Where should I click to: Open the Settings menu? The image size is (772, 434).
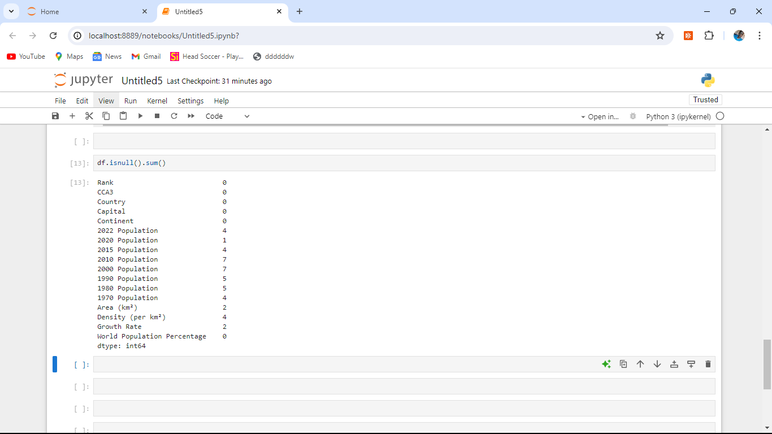[x=190, y=101]
